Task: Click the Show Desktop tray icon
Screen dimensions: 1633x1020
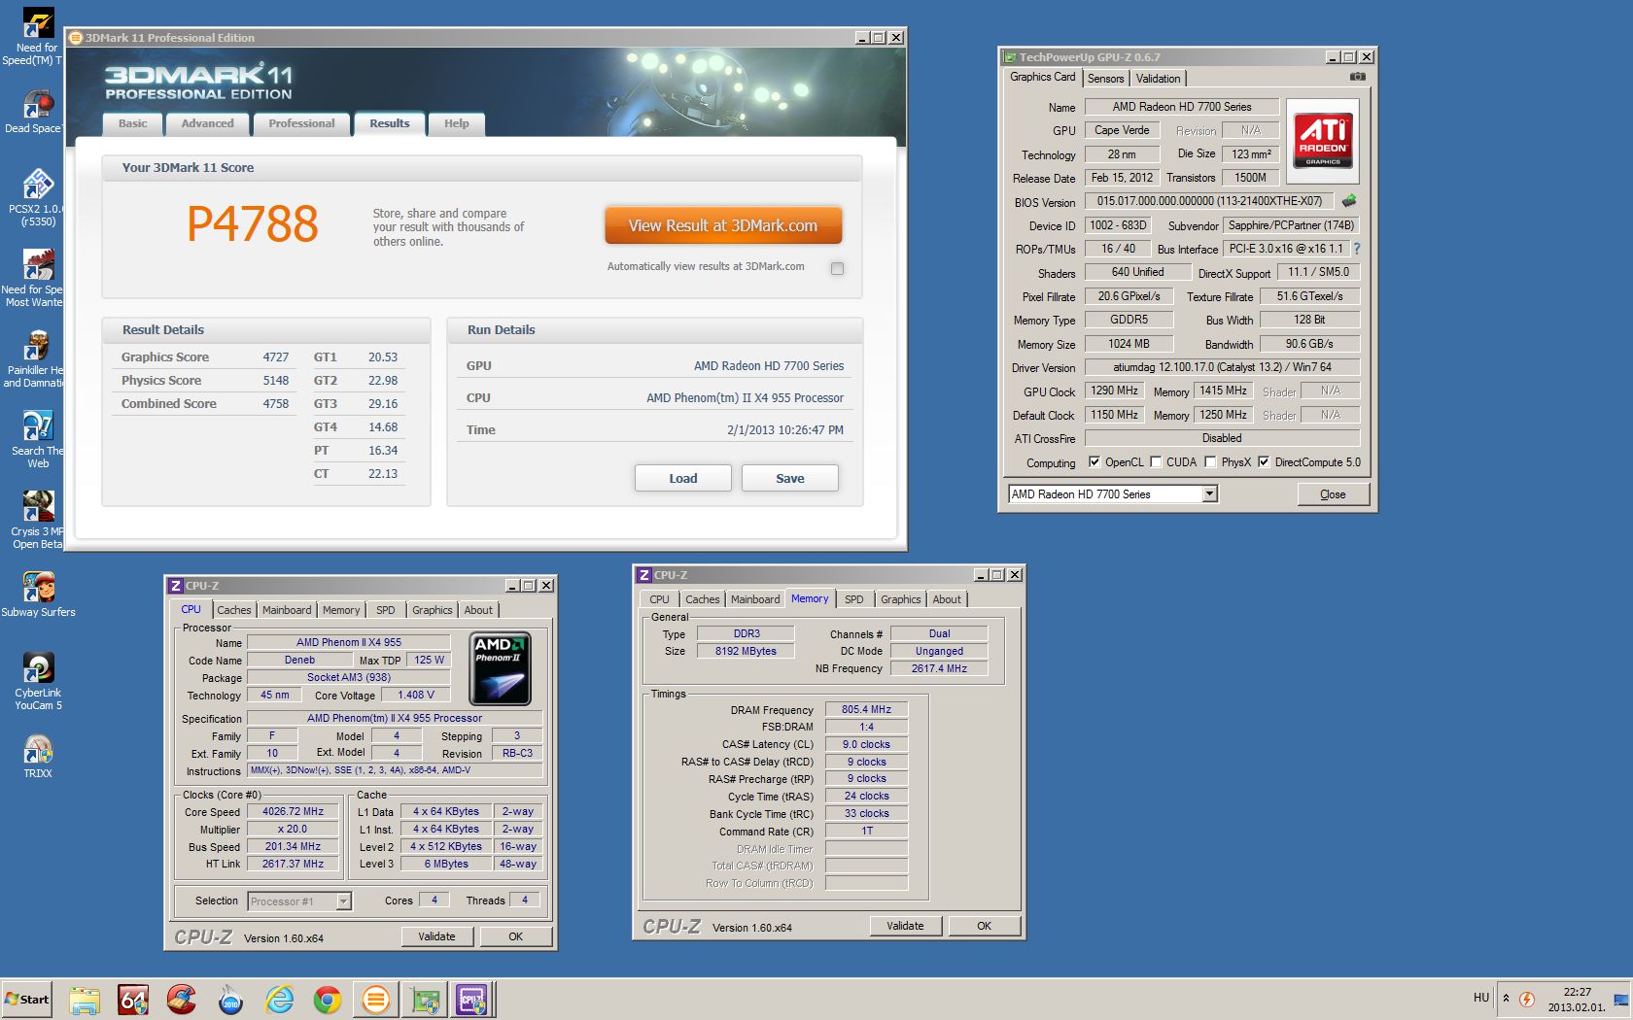Action: click(1621, 1000)
